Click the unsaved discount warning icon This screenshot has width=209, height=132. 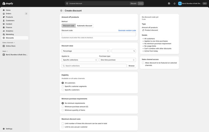tap(67, 4)
